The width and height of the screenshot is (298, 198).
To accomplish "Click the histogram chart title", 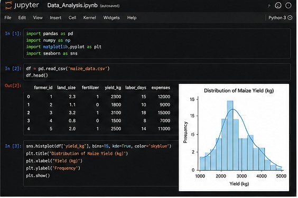I will [x=239, y=91].
